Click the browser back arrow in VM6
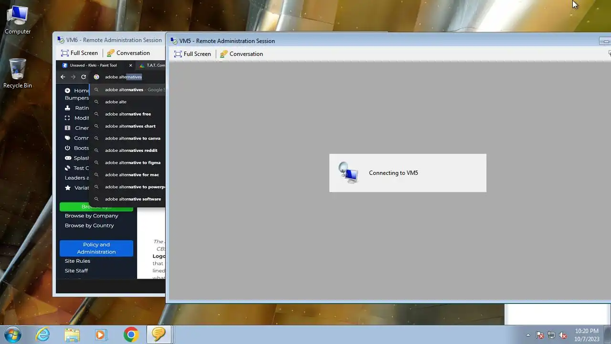The width and height of the screenshot is (611, 344). point(63,77)
